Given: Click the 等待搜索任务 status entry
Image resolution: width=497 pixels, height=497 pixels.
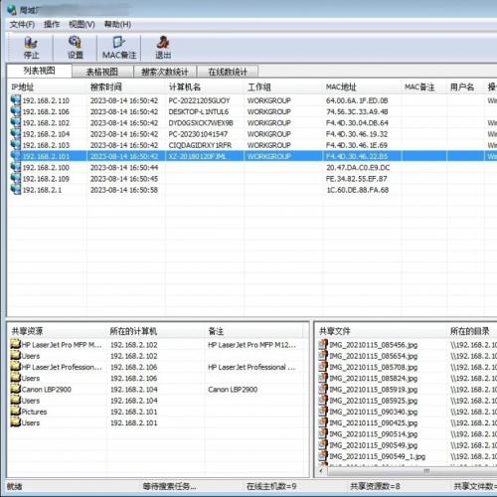Looking at the screenshot, I should [169, 486].
